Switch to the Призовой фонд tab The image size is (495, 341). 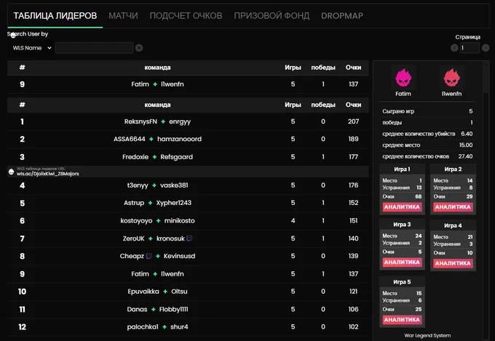[272, 16]
